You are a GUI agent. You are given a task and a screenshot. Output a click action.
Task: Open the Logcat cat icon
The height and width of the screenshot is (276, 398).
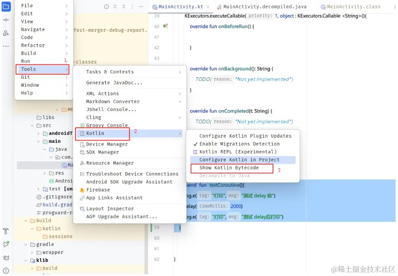[6, 258]
